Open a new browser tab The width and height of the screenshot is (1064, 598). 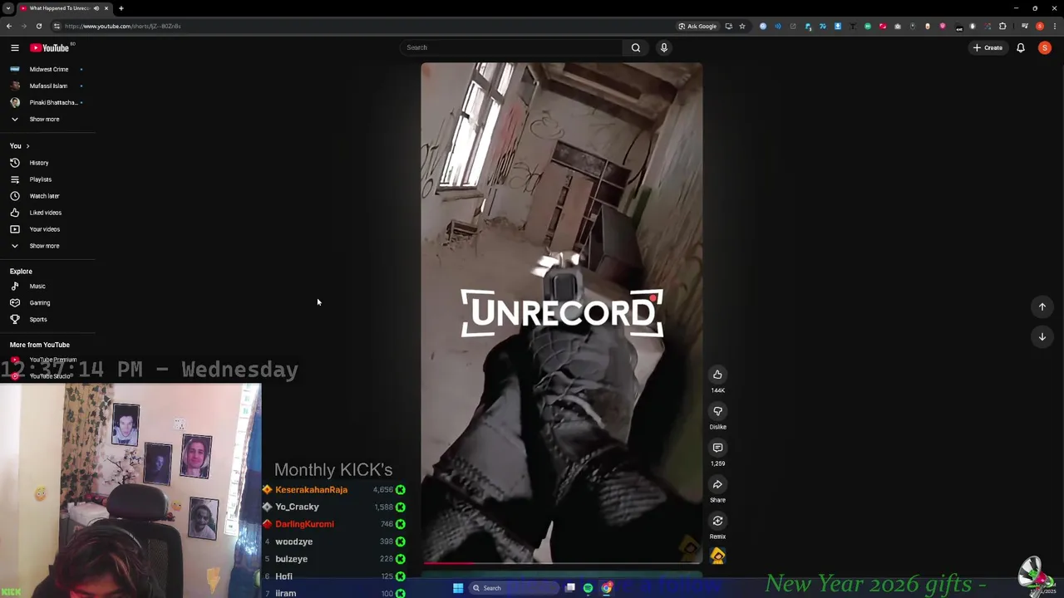tap(121, 8)
